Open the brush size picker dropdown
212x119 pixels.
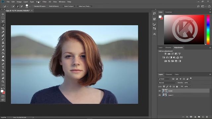point(30,6)
